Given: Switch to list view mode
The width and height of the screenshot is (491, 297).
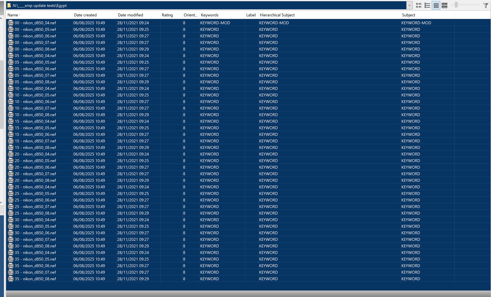Looking at the screenshot, I should [x=427, y=5].
